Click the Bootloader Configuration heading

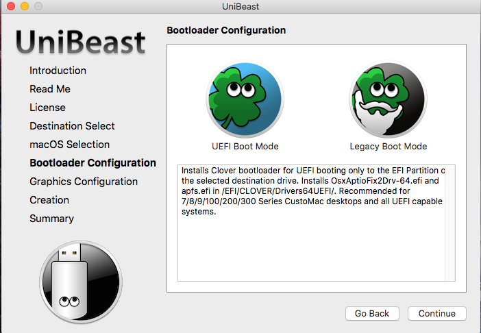coord(226,30)
